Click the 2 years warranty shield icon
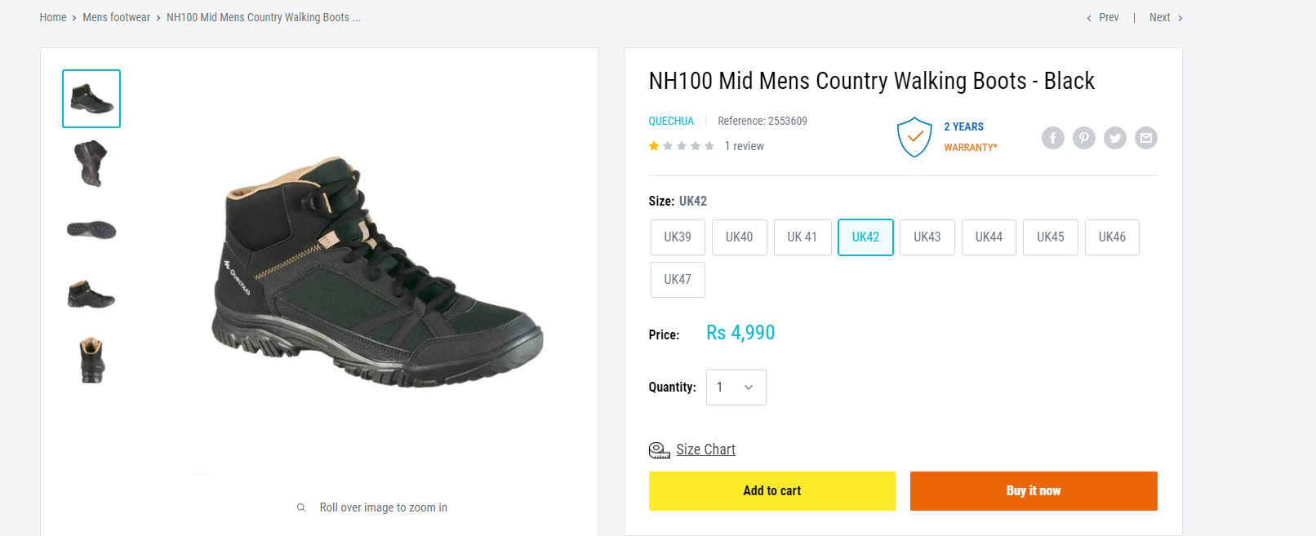This screenshot has height=536, width=1316. click(x=914, y=137)
